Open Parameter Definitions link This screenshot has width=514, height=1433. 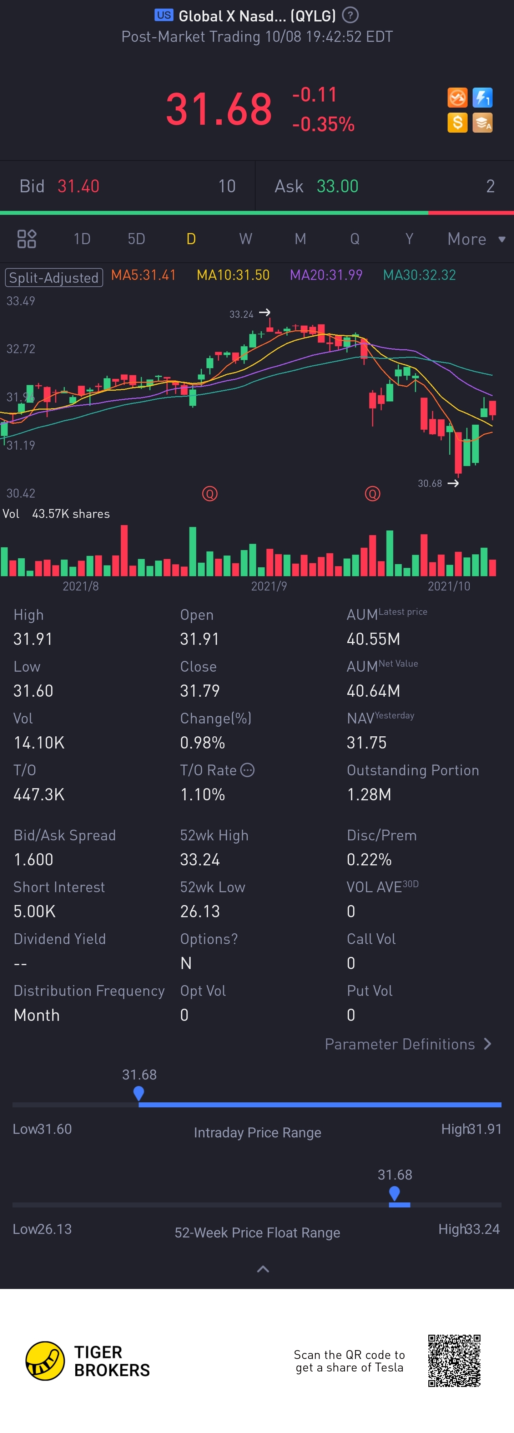(408, 1044)
